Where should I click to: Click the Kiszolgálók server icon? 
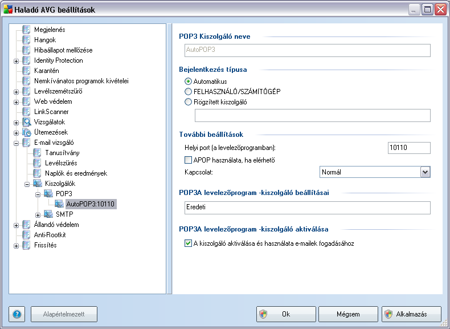coord(37,184)
